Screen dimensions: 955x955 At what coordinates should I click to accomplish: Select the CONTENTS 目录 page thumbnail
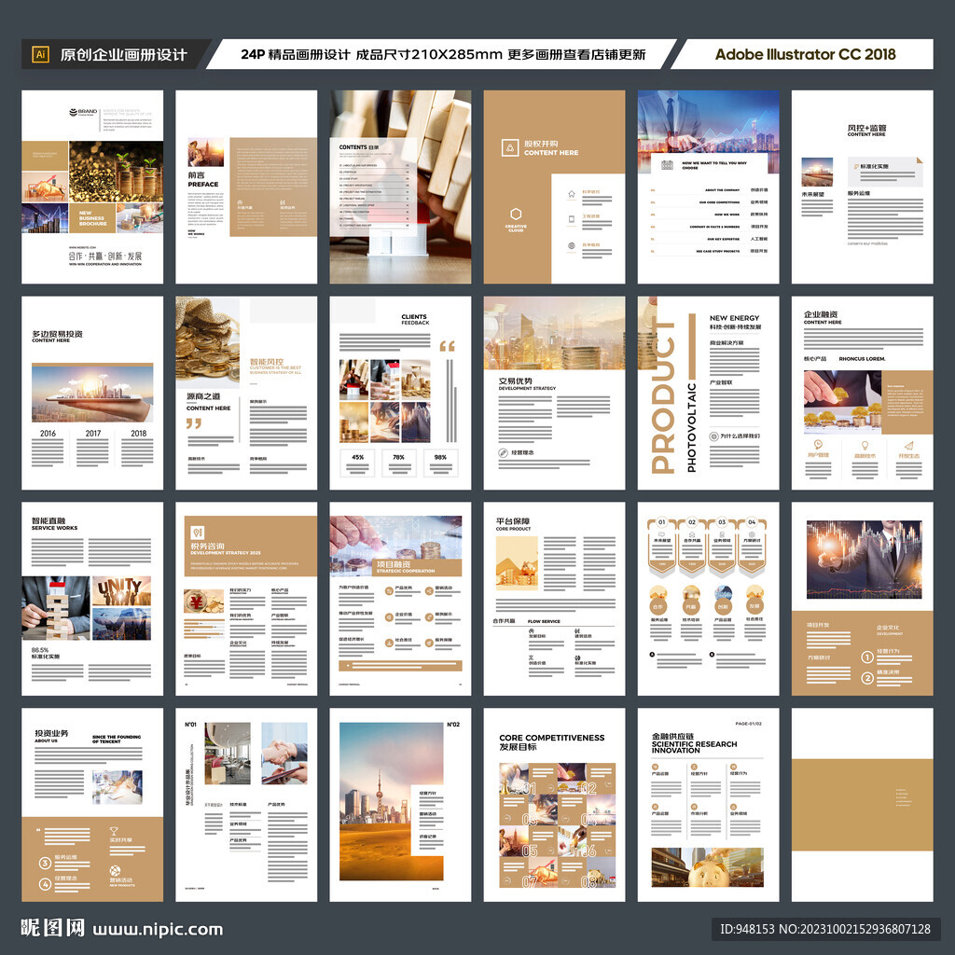[400, 187]
